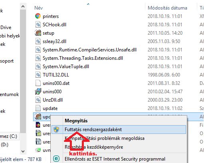
Task: Select Rögzítés a kezdőképernyőre option
Action: click(x=94, y=147)
